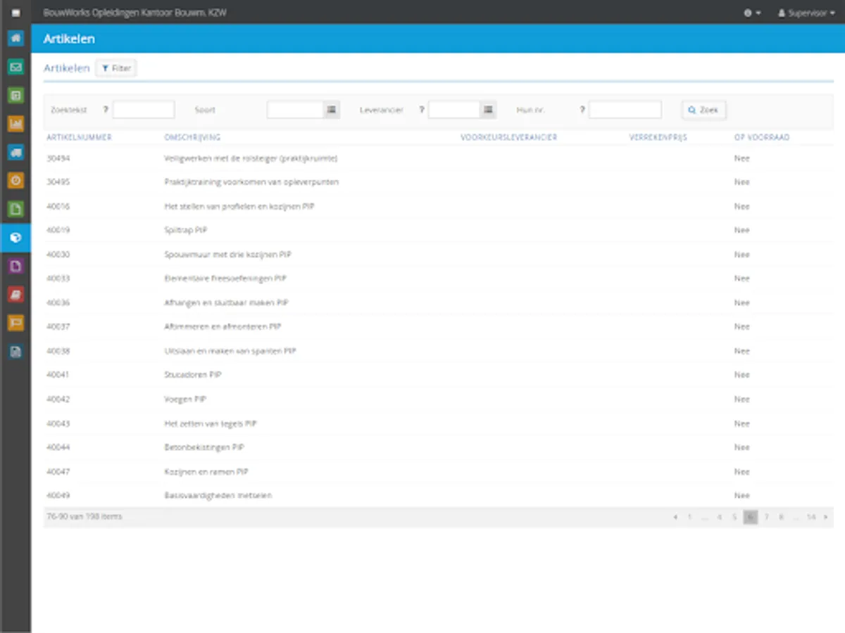Screen dimensions: 845x633
Task: Click the Zoek search button
Action: coord(703,110)
